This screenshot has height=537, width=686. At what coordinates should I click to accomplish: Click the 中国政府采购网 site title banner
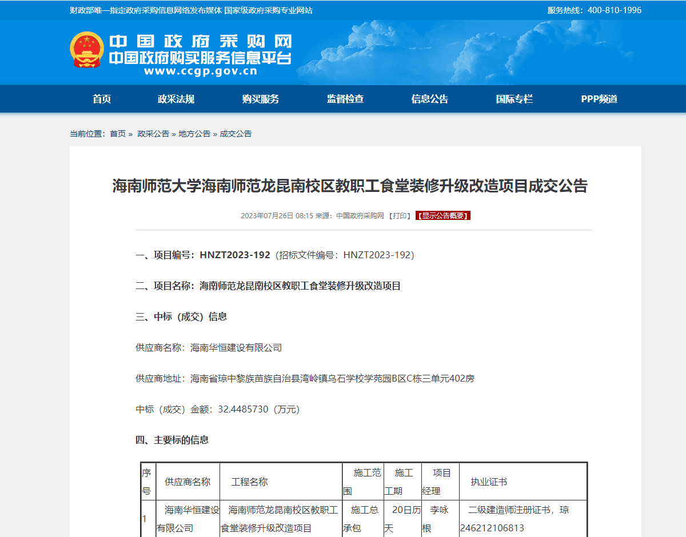point(201,42)
